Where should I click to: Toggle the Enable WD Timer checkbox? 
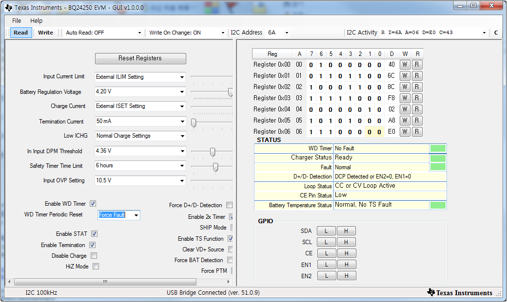[93, 204]
